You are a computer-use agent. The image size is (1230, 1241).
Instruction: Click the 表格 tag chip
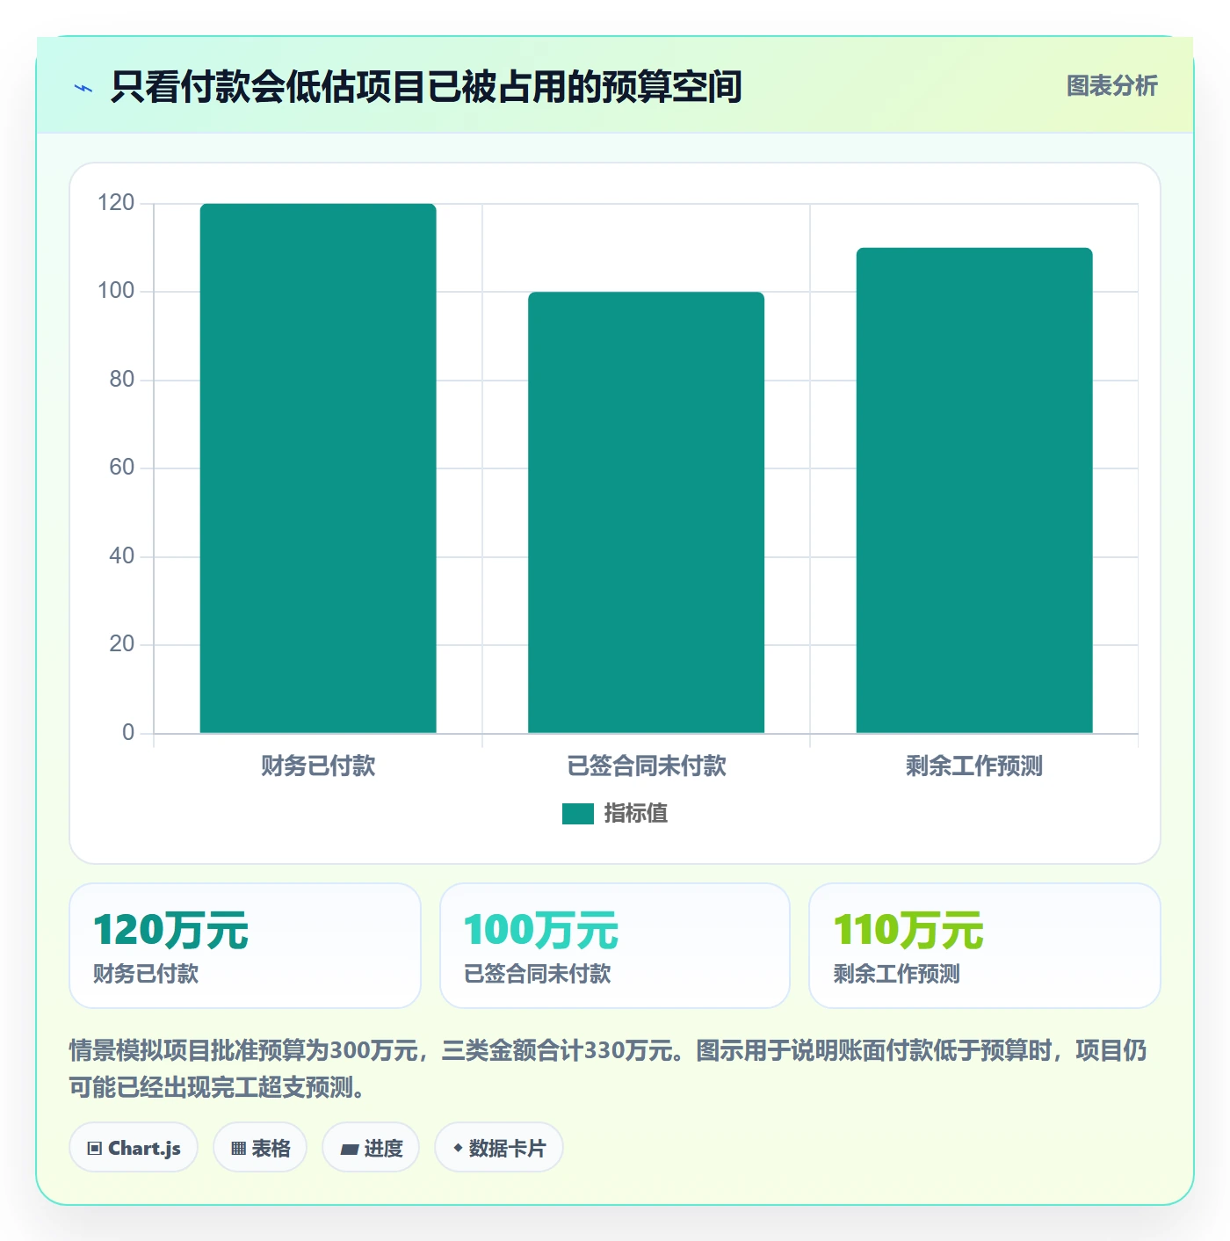[x=260, y=1148]
